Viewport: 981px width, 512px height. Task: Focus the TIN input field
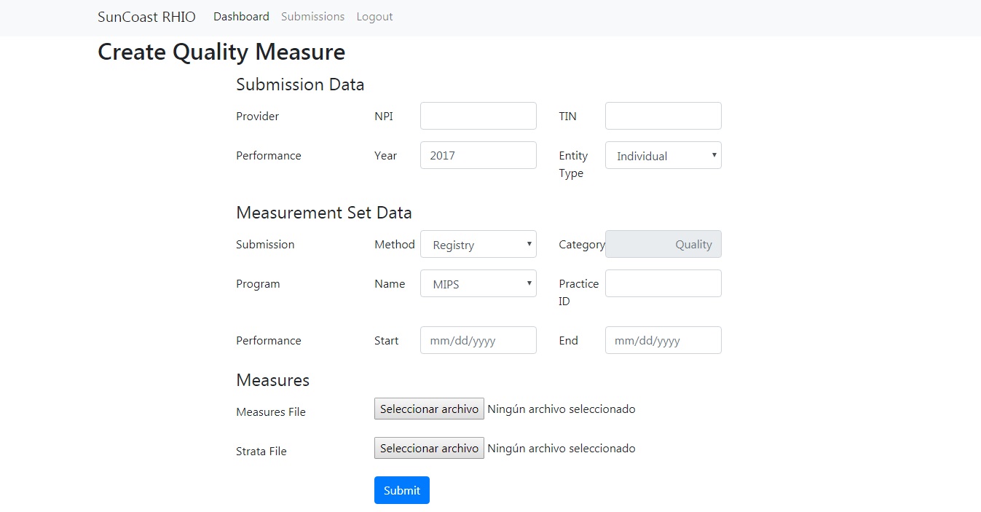point(663,116)
